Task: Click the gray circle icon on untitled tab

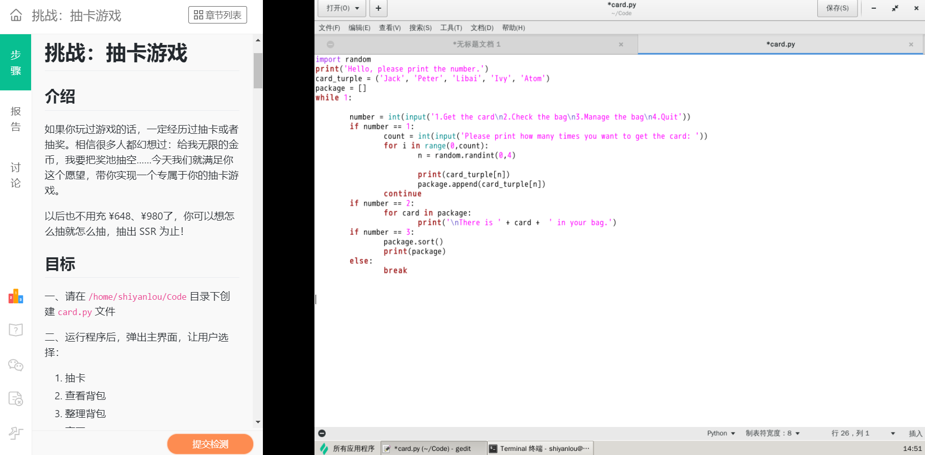Action: (330, 44)
